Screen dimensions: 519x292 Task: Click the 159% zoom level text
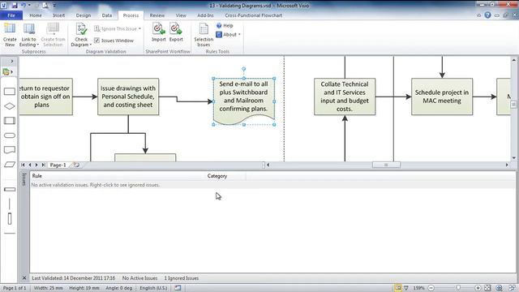pos(418,288)
